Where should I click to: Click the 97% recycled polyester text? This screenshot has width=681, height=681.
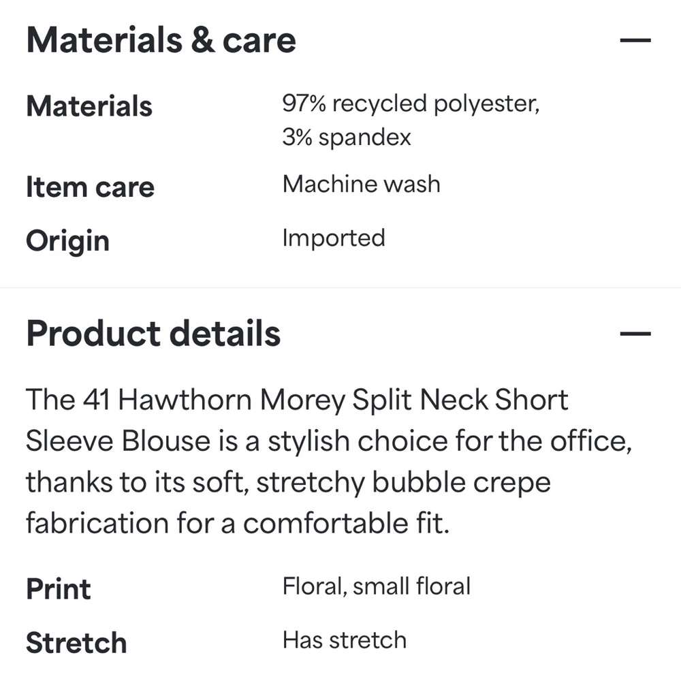[x=411, y=104]
